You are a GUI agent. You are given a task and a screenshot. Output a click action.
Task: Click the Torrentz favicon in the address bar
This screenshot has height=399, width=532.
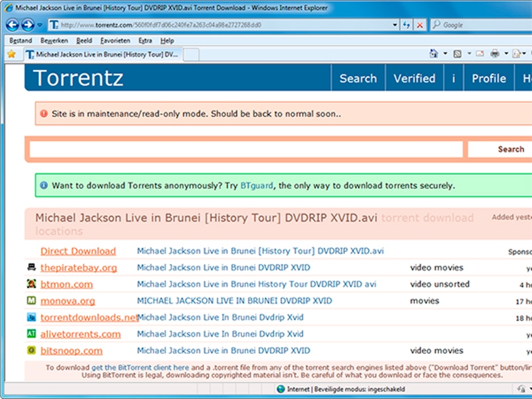[54, 25]
